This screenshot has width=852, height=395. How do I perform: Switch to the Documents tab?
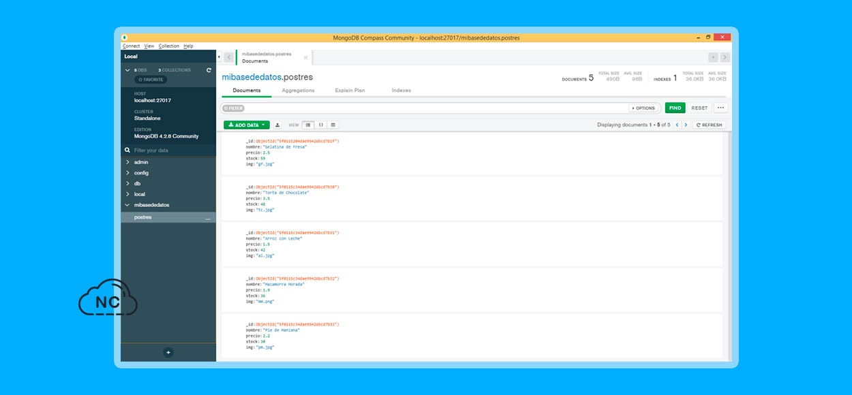(x=247, y=91)
